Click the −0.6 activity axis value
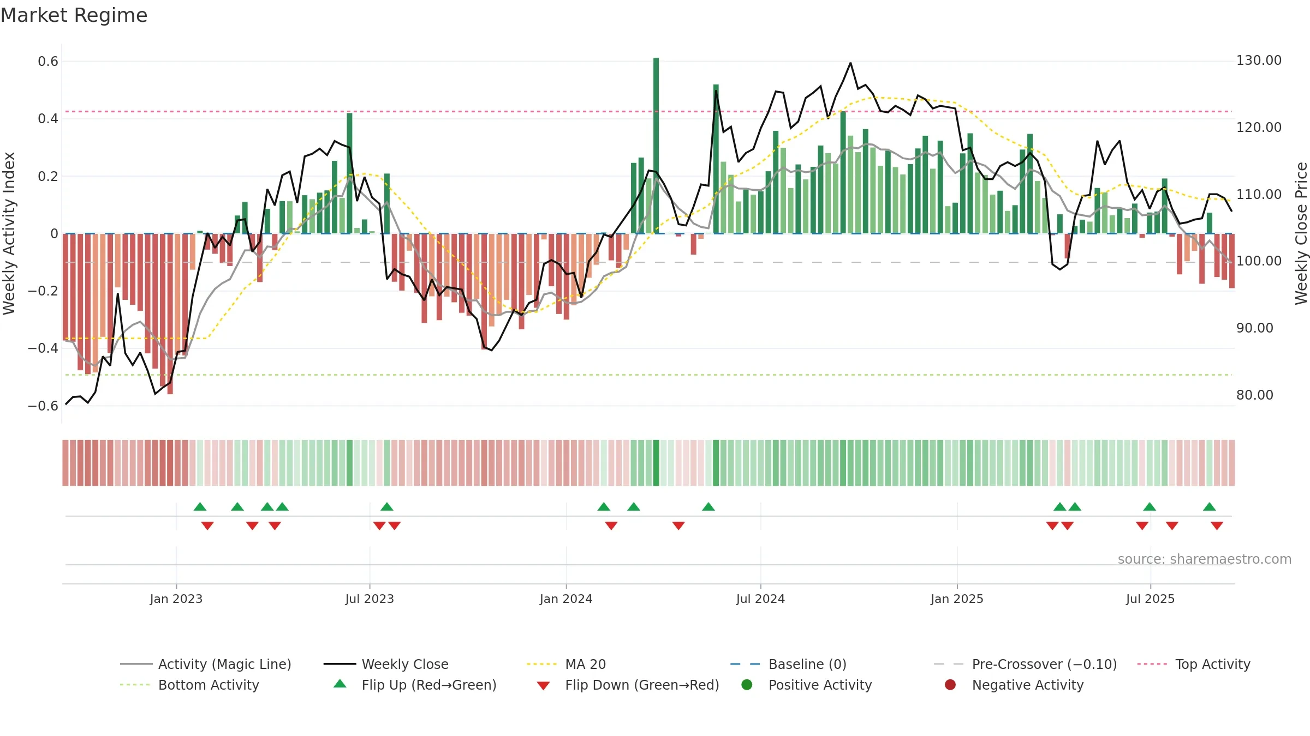 [43, 406]
